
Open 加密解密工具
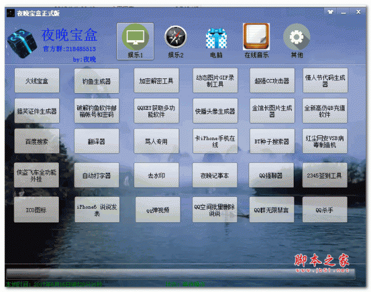pos(156,81)
